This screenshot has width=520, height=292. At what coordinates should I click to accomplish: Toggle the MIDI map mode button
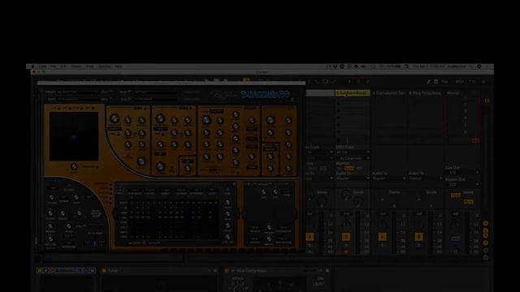tap(460, 81)
